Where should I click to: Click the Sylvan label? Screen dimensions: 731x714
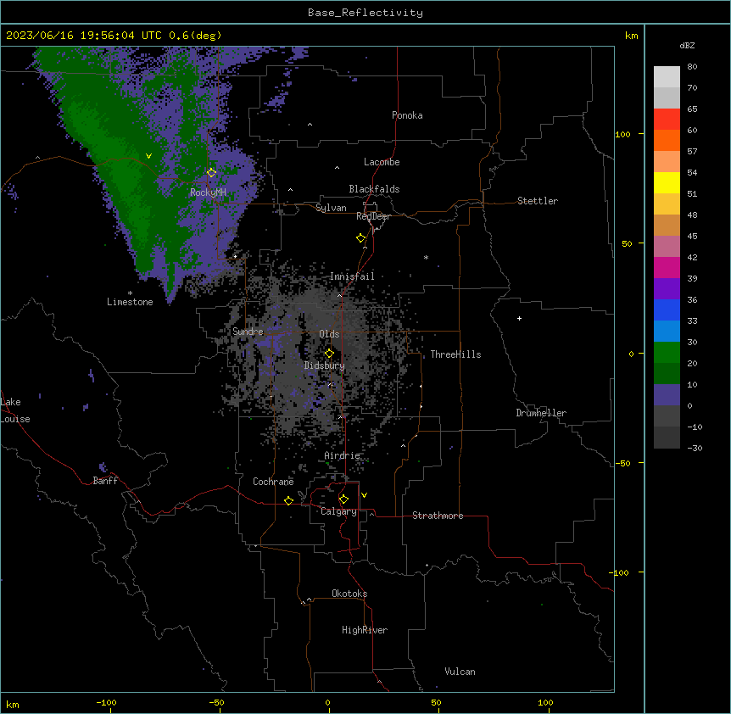[x=331, y=208]
